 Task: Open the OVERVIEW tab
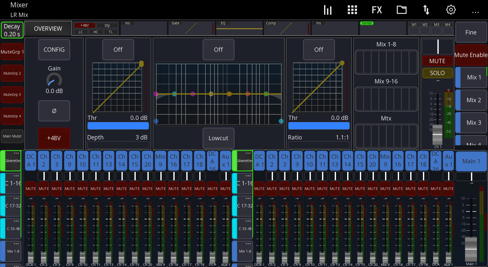48,29
